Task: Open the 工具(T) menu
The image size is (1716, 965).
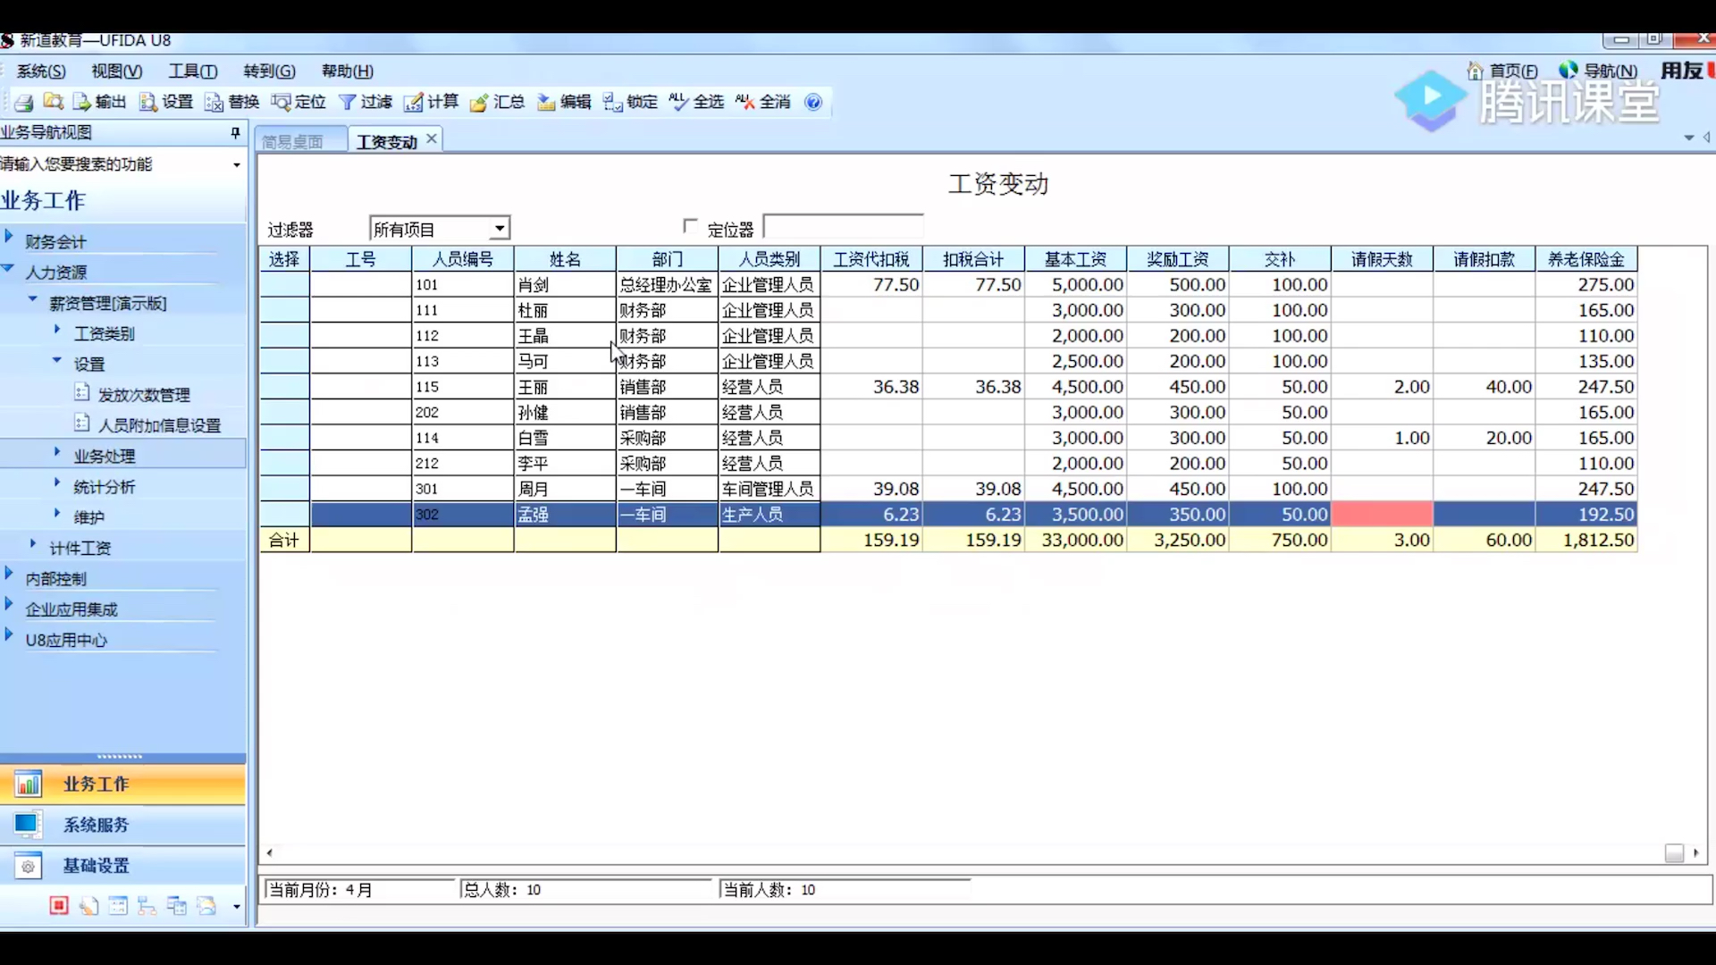Action: pyautogui.click(x=192, y=71)
